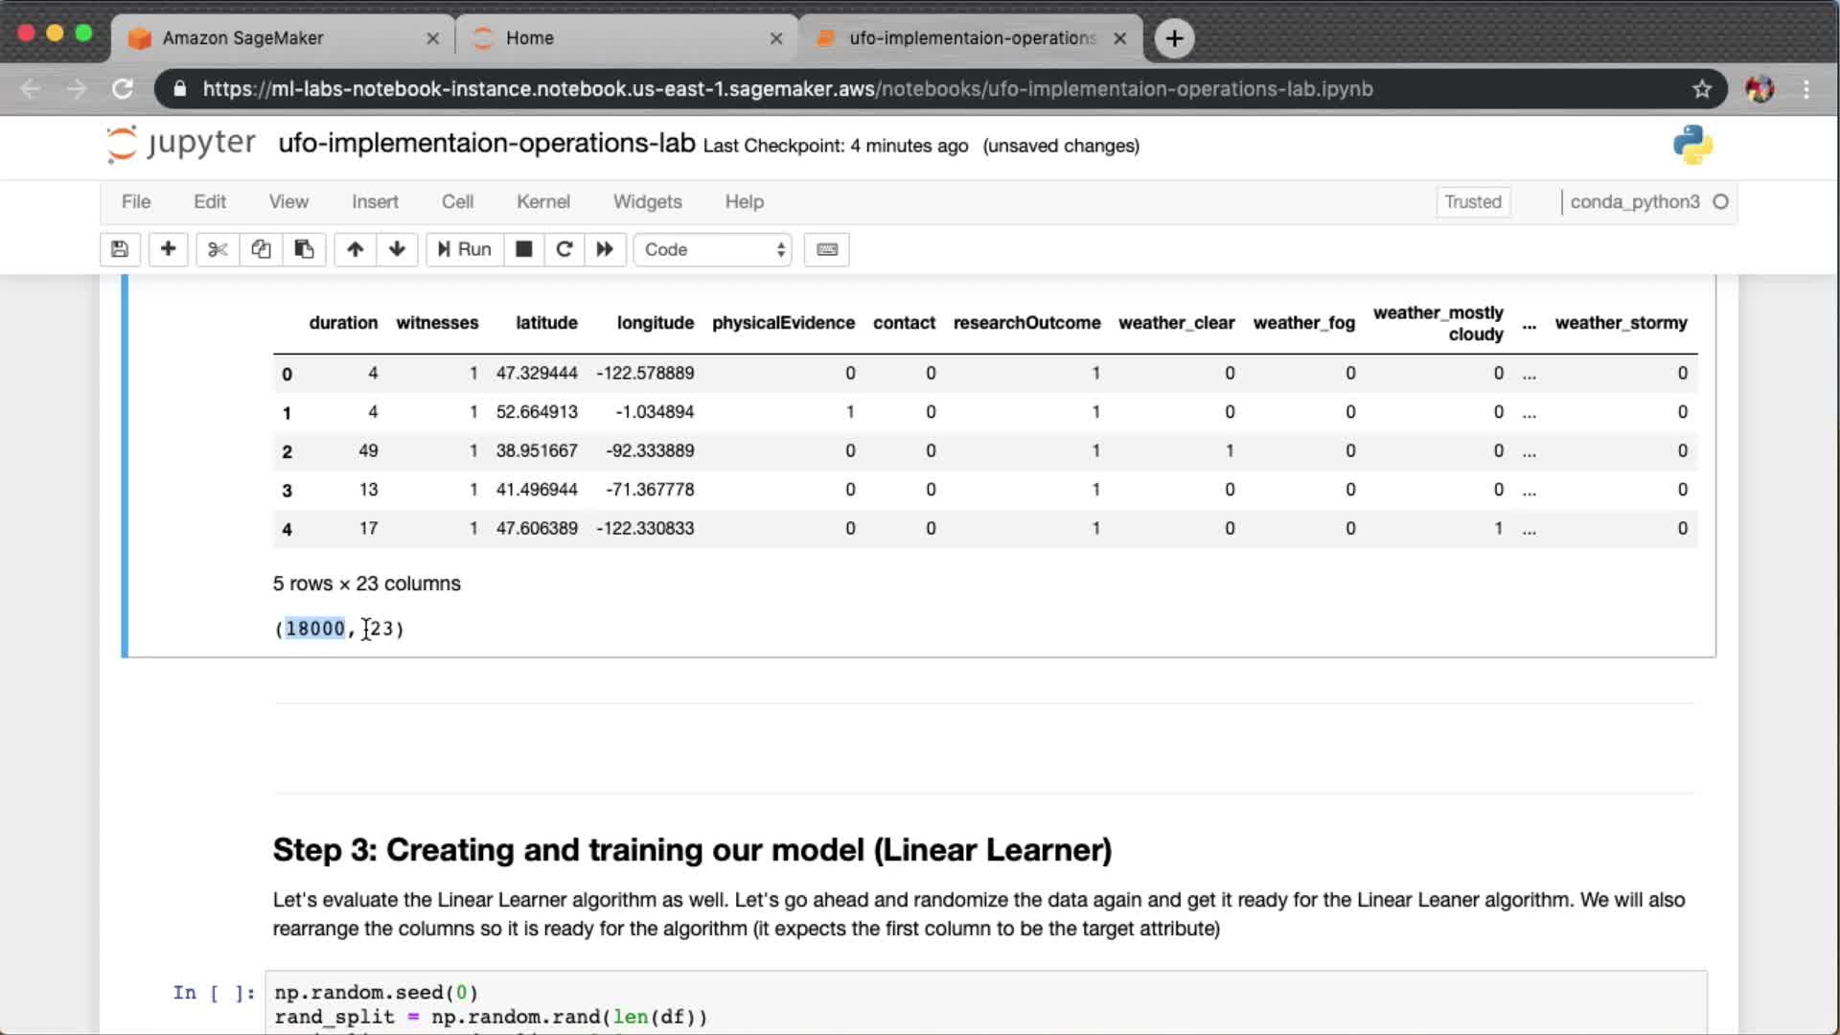This screenshot has width=1840, height=1035.
Task: Click the Trusted notebook button
Action: click(x=1472, y=201)
